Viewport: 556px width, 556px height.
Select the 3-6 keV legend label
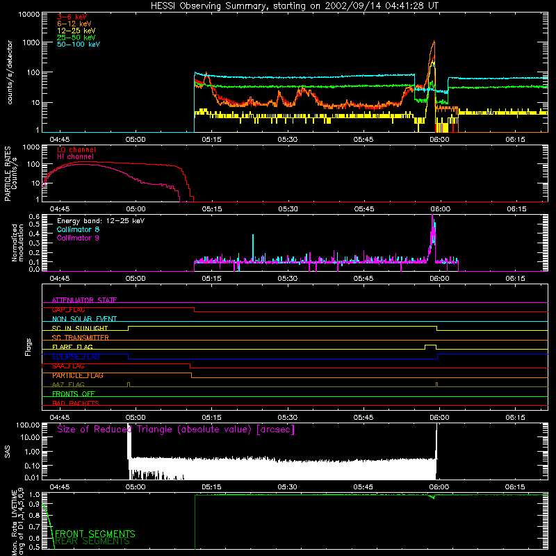(72, 17)
